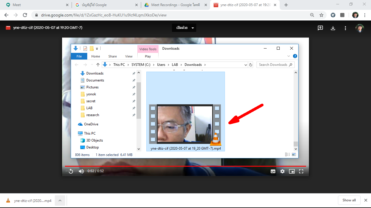Image resolution: width=371 pixels, height=208 pixels.
Task: Reload the current page
Action: coord(25,15)
